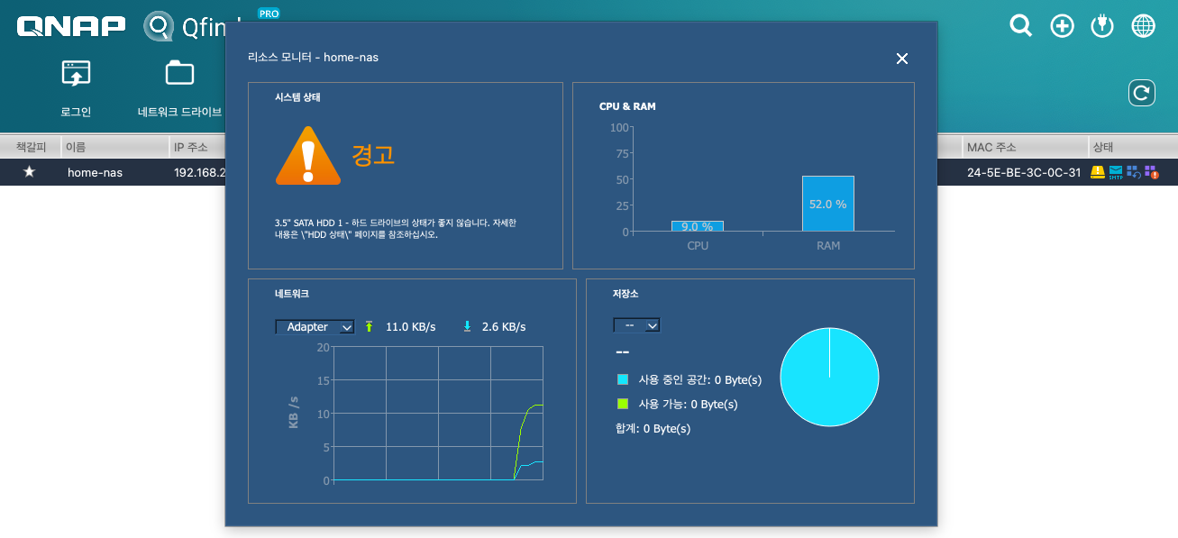The height and width of the screenshot is (538, 1178).
Task: Click the HDD warning message text
Action: point(396,228)
